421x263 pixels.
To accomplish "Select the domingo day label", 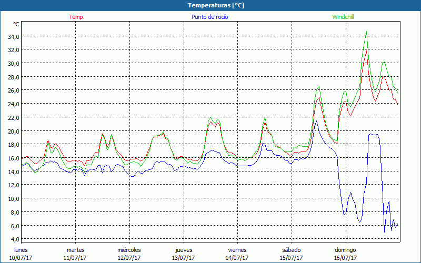I will [x=345, y=250].
